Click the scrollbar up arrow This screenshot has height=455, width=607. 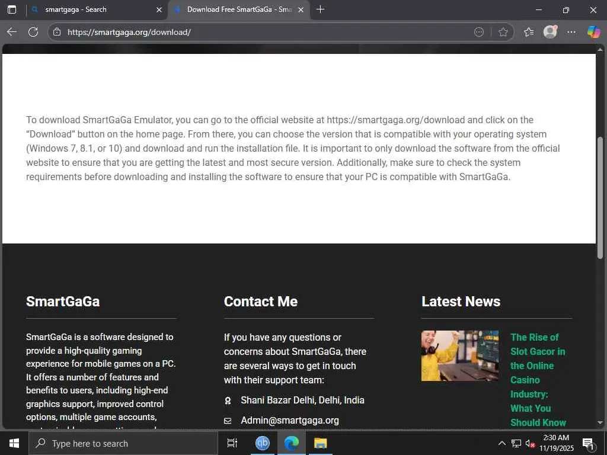[x=600, y=50]
